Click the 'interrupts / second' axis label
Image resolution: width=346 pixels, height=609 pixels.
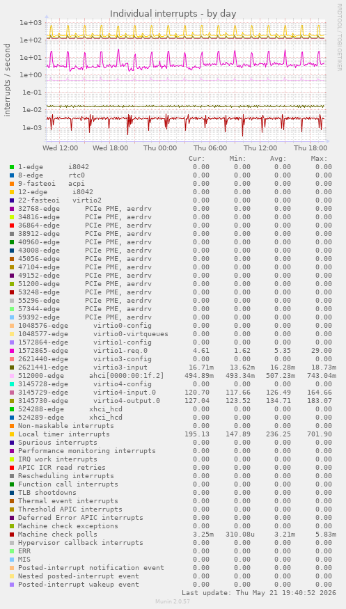[x=8, y=79]
